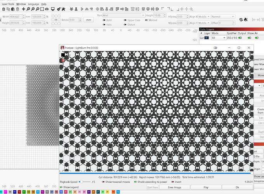Click the Align Centers target icon
The image size is (264, 194).
coord(97,9)
